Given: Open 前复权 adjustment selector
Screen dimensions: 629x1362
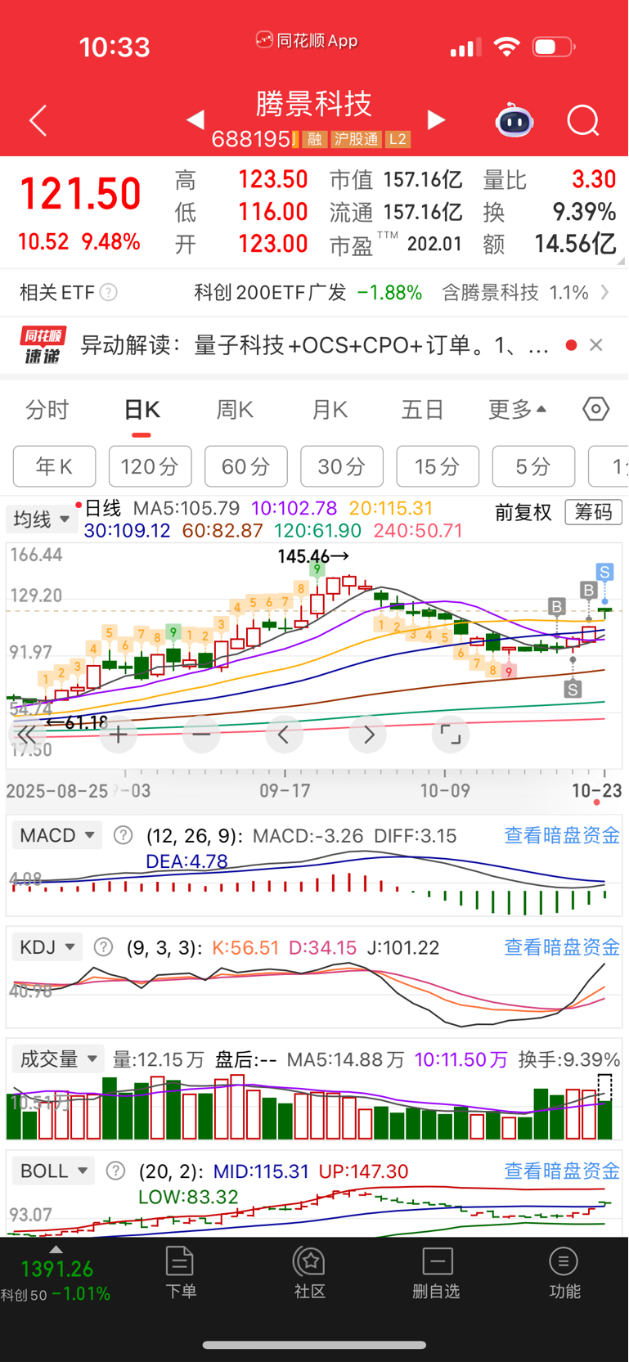Looking at the screenshot, I should (x=523, y=513).
